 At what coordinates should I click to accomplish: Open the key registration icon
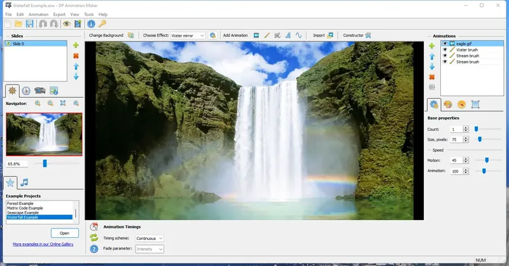[x=102, y=24]
